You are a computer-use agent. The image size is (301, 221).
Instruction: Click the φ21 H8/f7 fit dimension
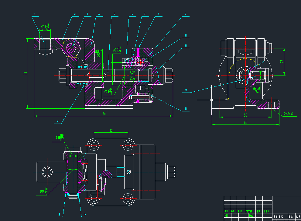[x=108, y=91]
